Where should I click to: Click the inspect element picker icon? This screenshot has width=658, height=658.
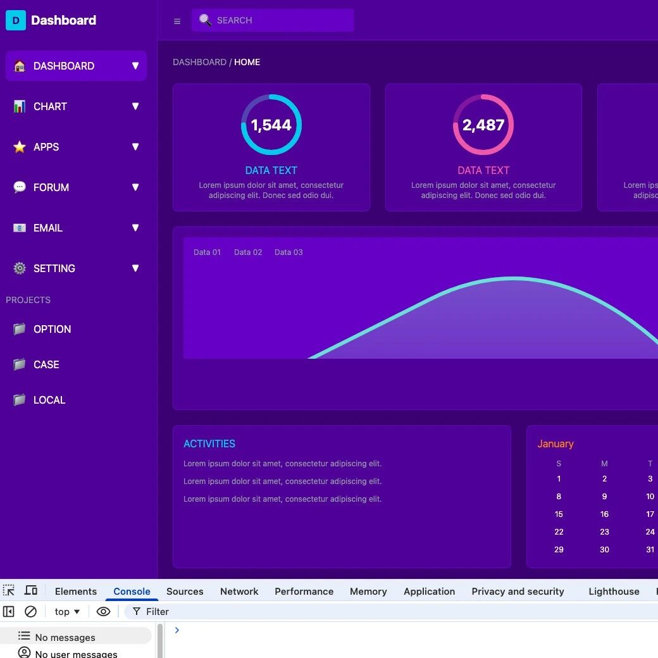tap(9, 590)
